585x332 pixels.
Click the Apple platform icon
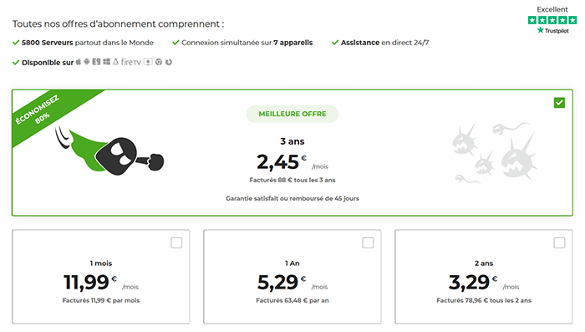tap(79, 62)
